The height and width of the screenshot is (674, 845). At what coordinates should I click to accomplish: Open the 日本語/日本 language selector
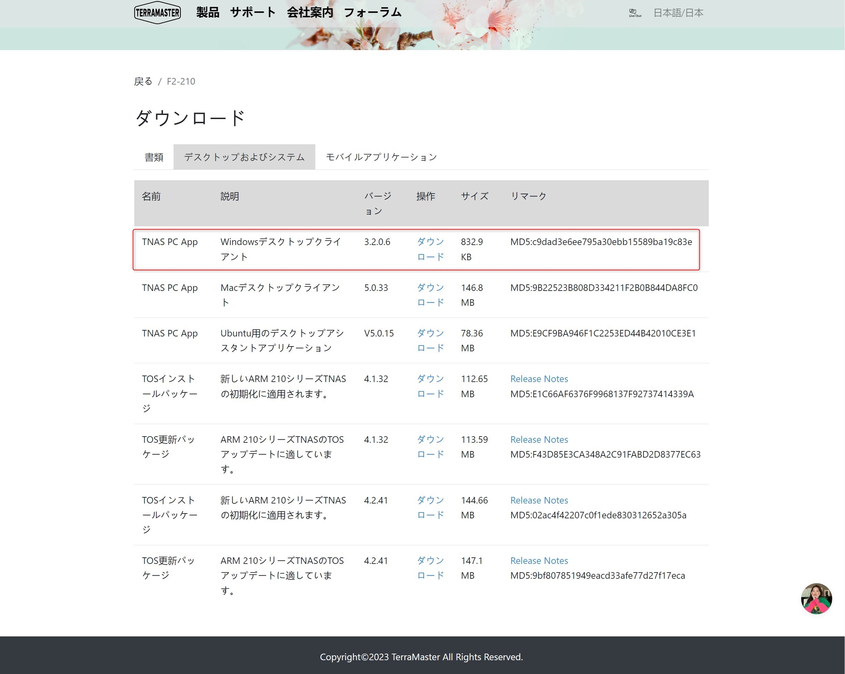tap(678, 13)
